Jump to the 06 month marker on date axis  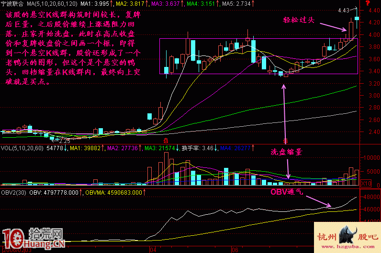(x=235, y=250)
